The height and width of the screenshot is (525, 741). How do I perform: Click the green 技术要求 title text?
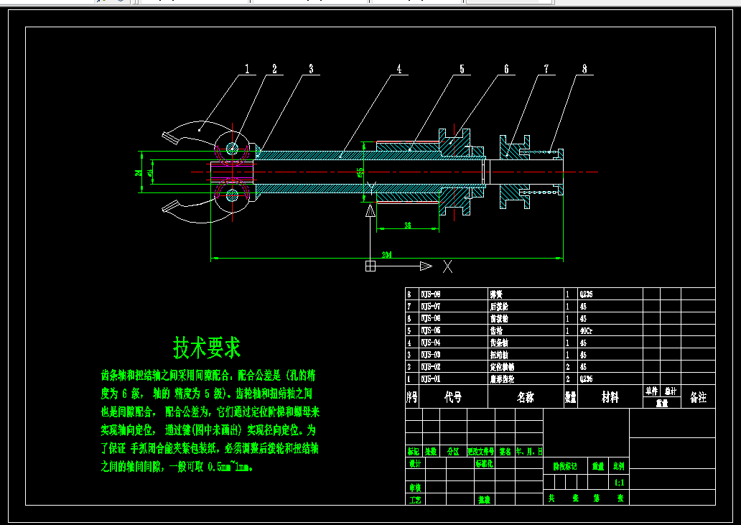click(207, 348)
